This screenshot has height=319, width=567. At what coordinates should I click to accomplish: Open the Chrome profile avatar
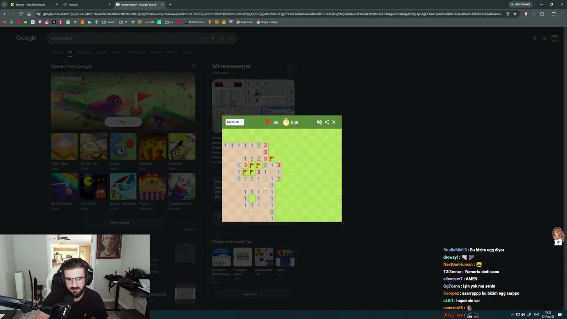(x=554, y=14)
